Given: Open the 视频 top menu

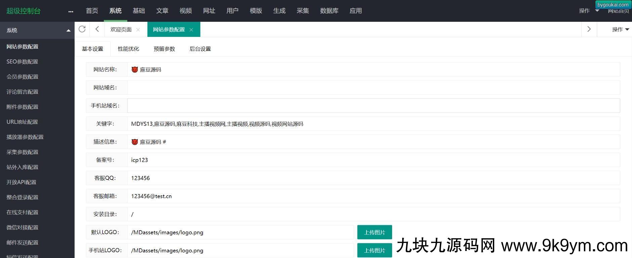Looking at the screenshot, I should (185, 11).
